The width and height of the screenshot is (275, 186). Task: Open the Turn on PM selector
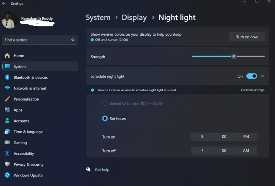[246, 136]
